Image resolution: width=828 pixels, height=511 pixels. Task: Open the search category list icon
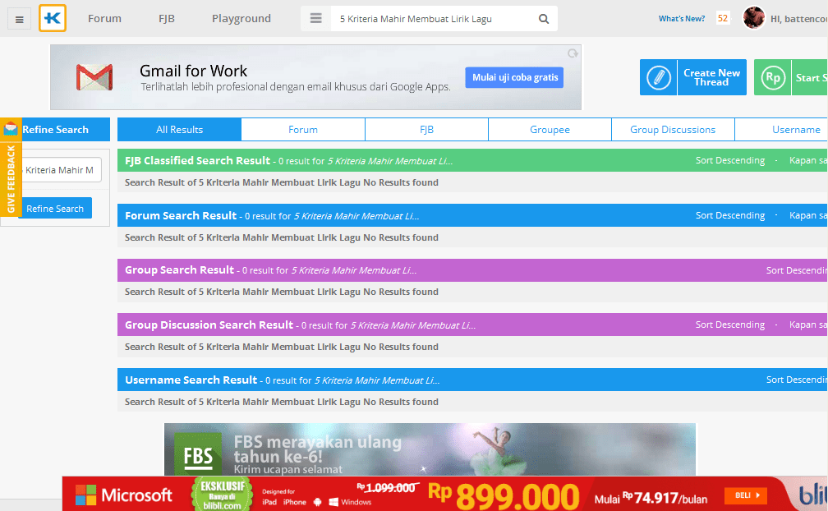315,18
